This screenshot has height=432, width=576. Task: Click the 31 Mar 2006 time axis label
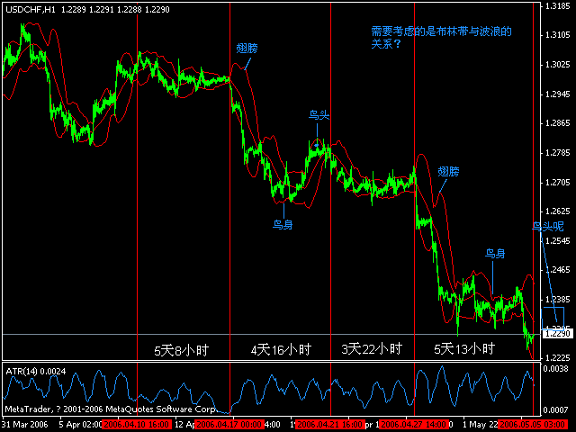(x=25, y=424)
